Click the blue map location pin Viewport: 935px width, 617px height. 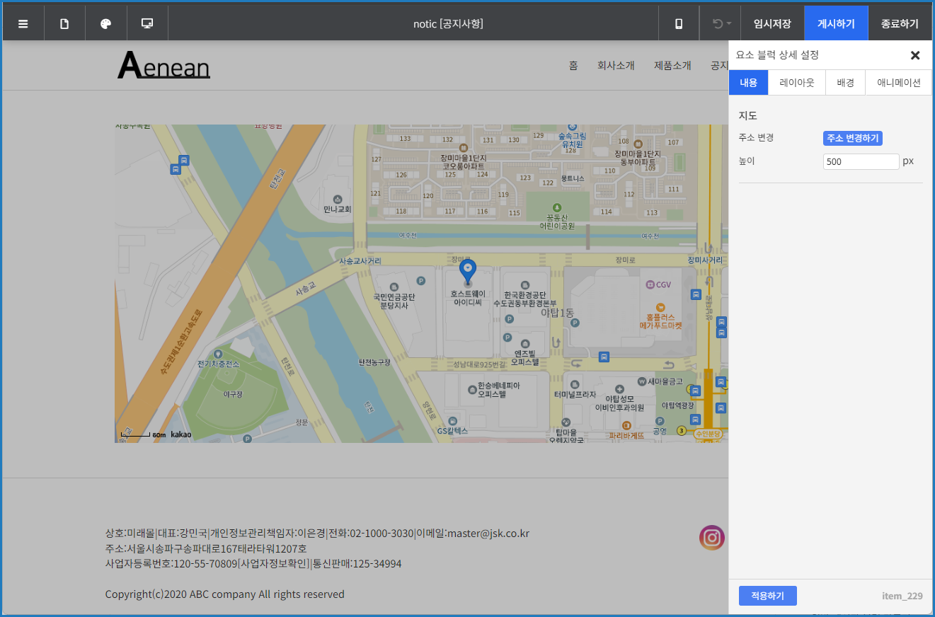[x=467, y=271]
